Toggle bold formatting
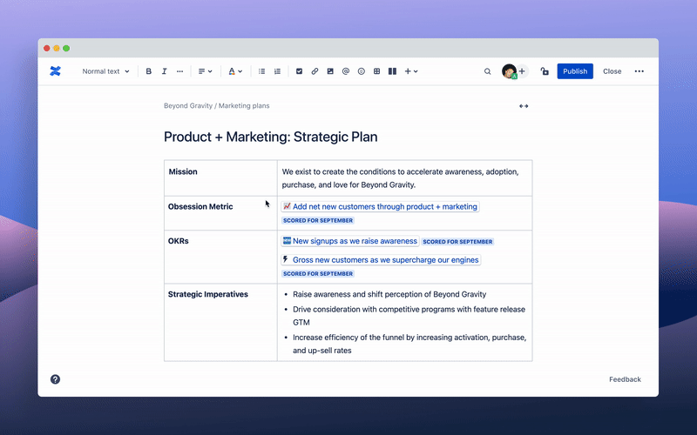The image size is (697, 435). coord(149,71)
